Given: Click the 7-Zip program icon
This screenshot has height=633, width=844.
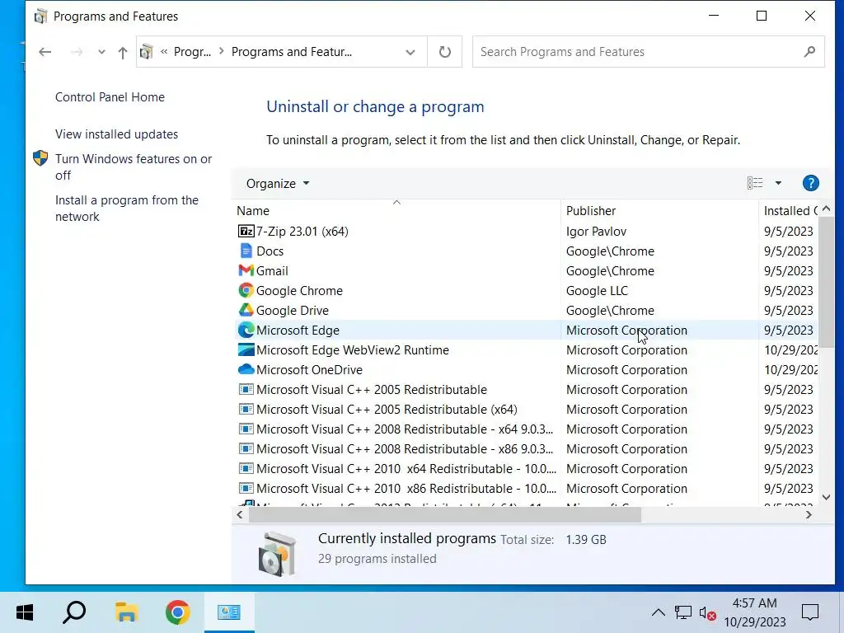Looking at the screenshot, I should coord(246,232).
